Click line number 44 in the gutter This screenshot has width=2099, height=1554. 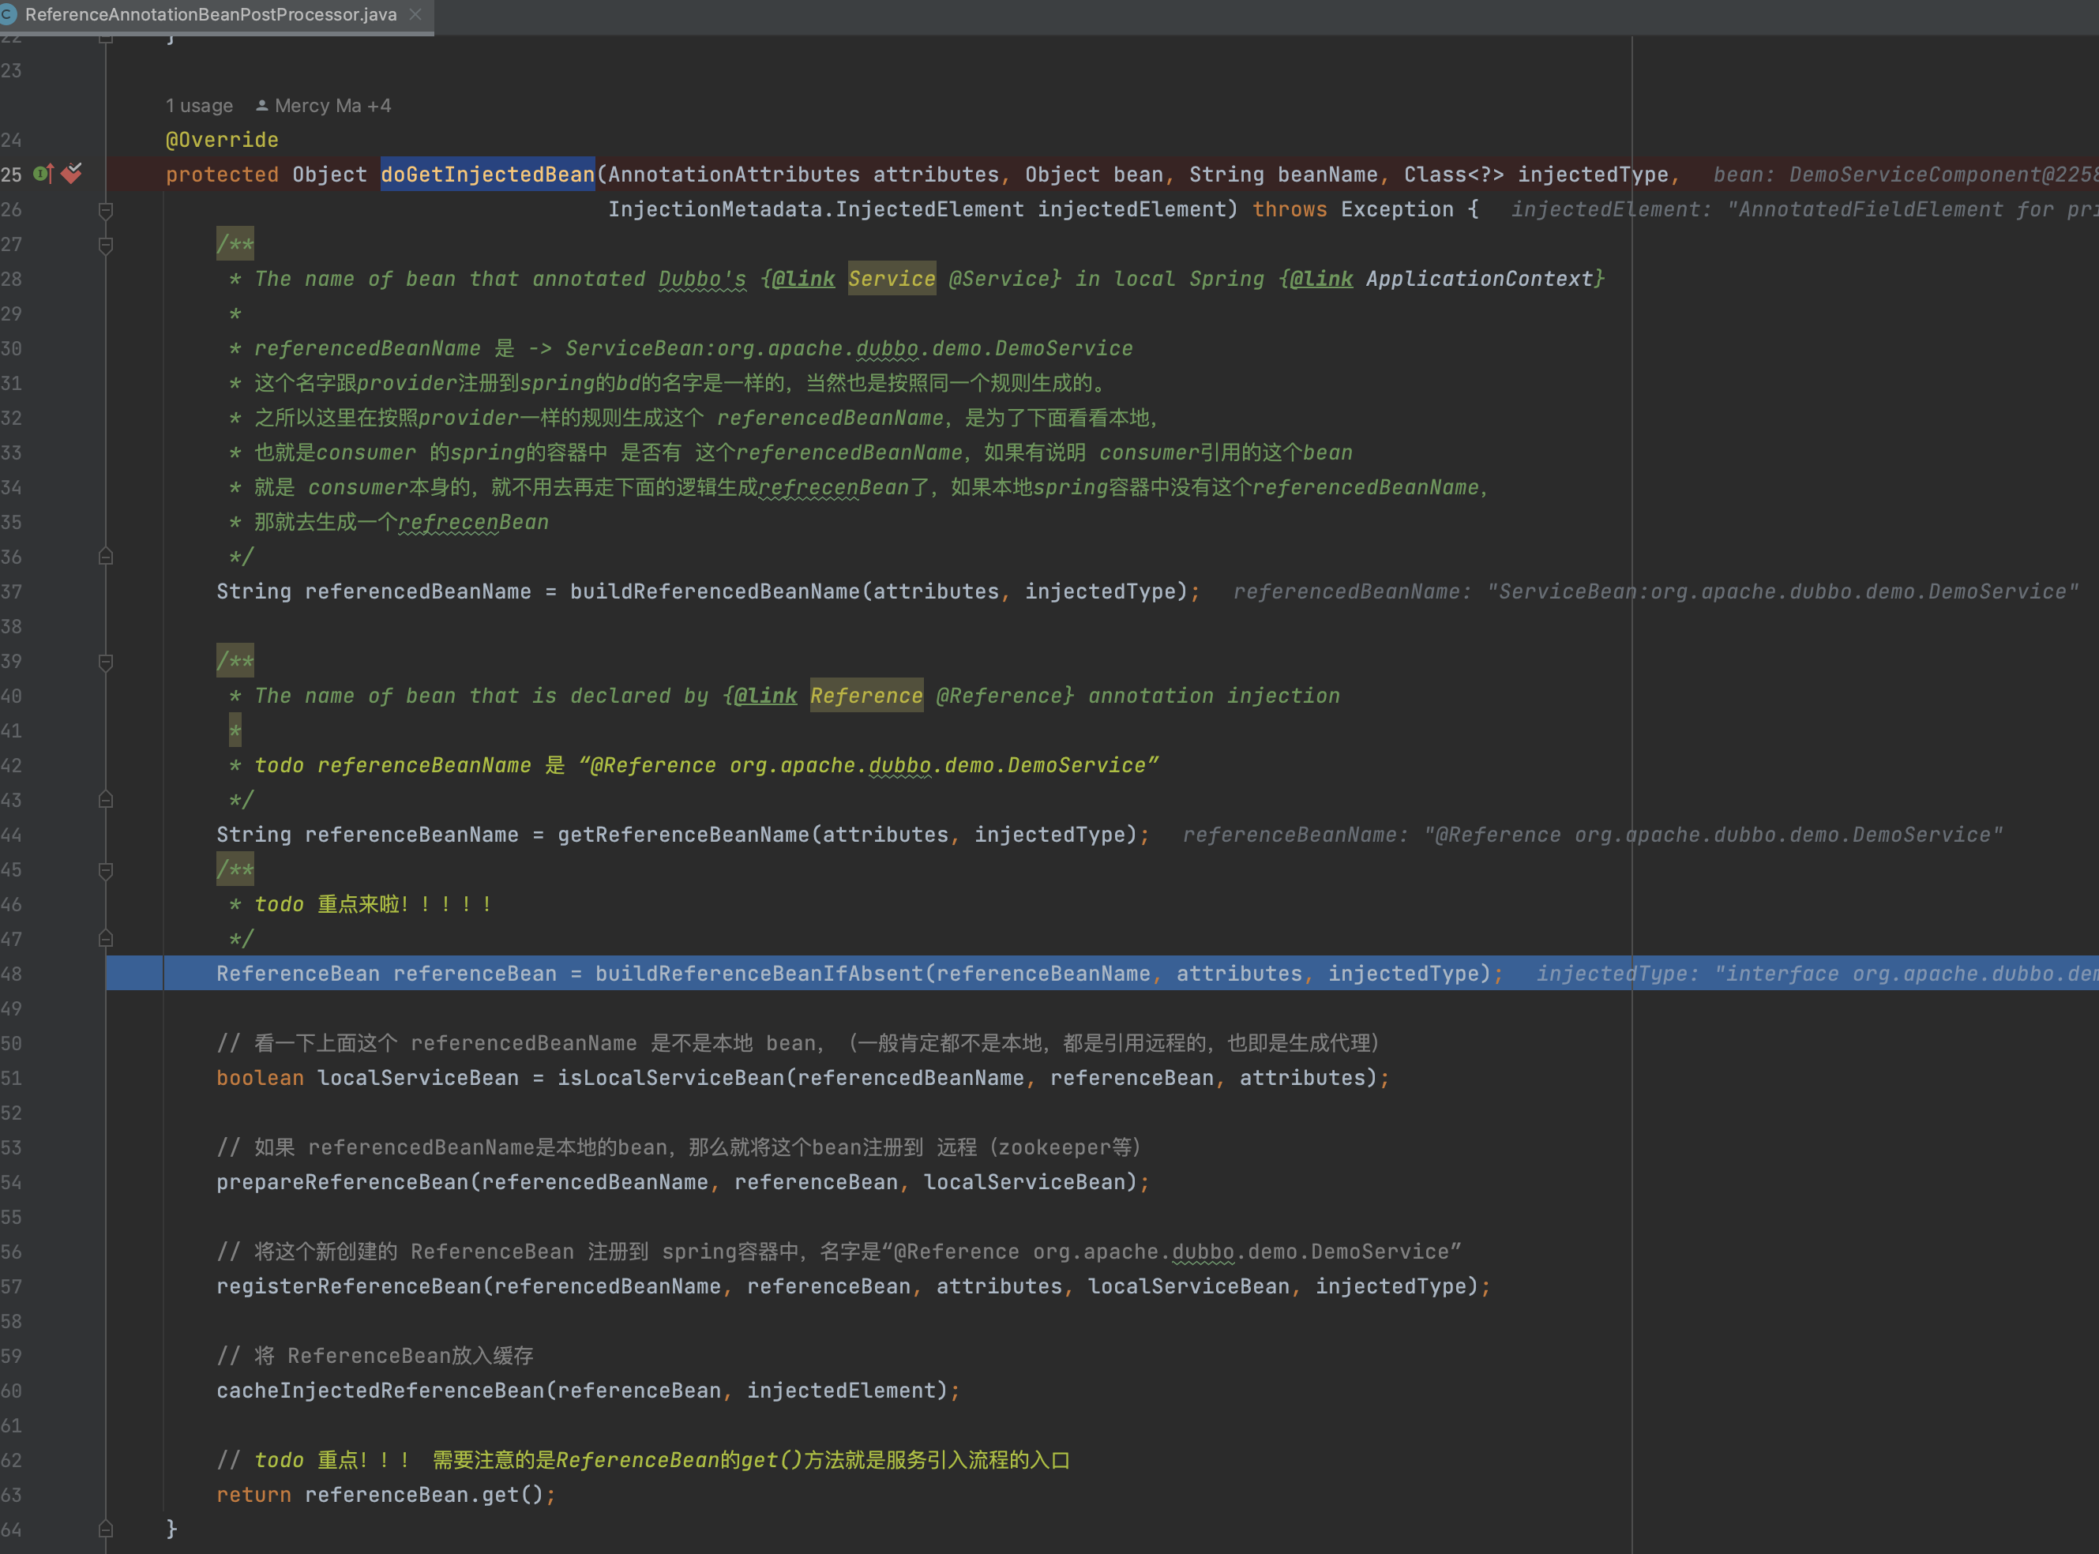coord(11,835)
